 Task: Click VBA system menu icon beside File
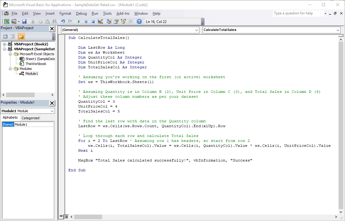point(6,13)
